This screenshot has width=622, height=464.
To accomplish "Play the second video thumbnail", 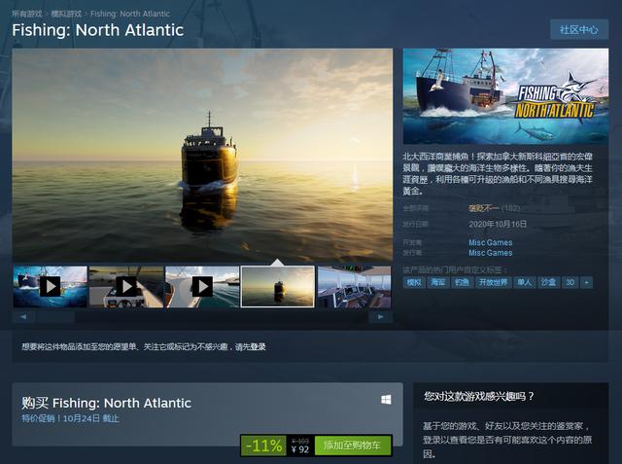I will click(x=126, y=287).
